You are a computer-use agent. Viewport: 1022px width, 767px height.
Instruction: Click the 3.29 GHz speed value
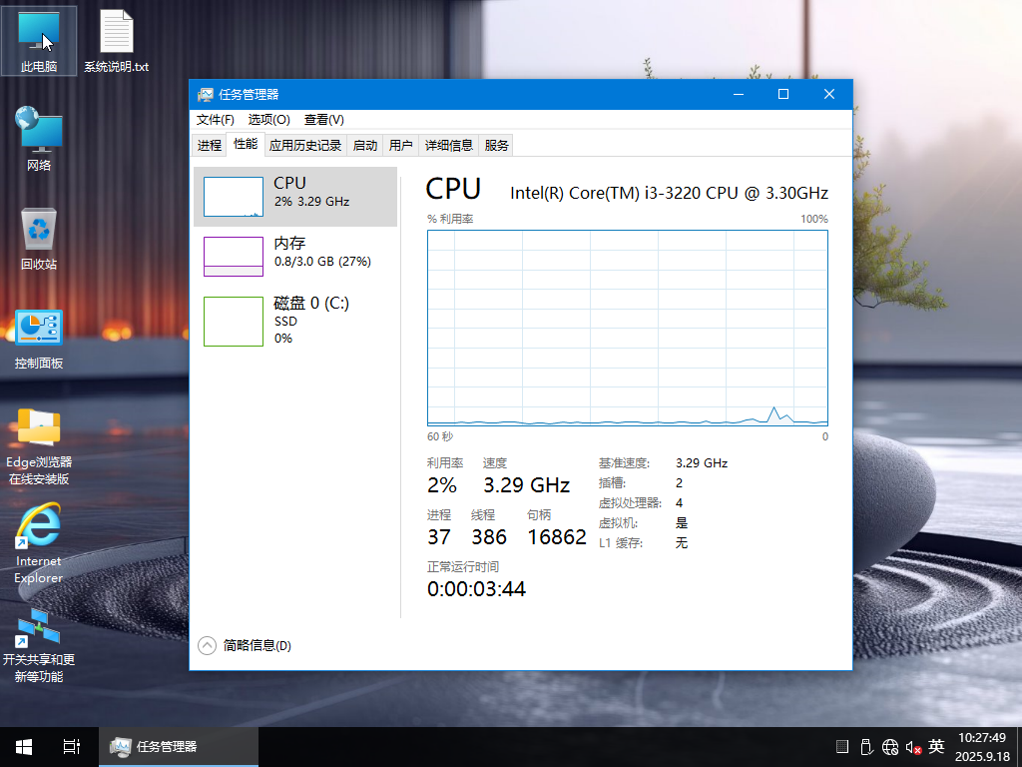click(x=527, y=485)
